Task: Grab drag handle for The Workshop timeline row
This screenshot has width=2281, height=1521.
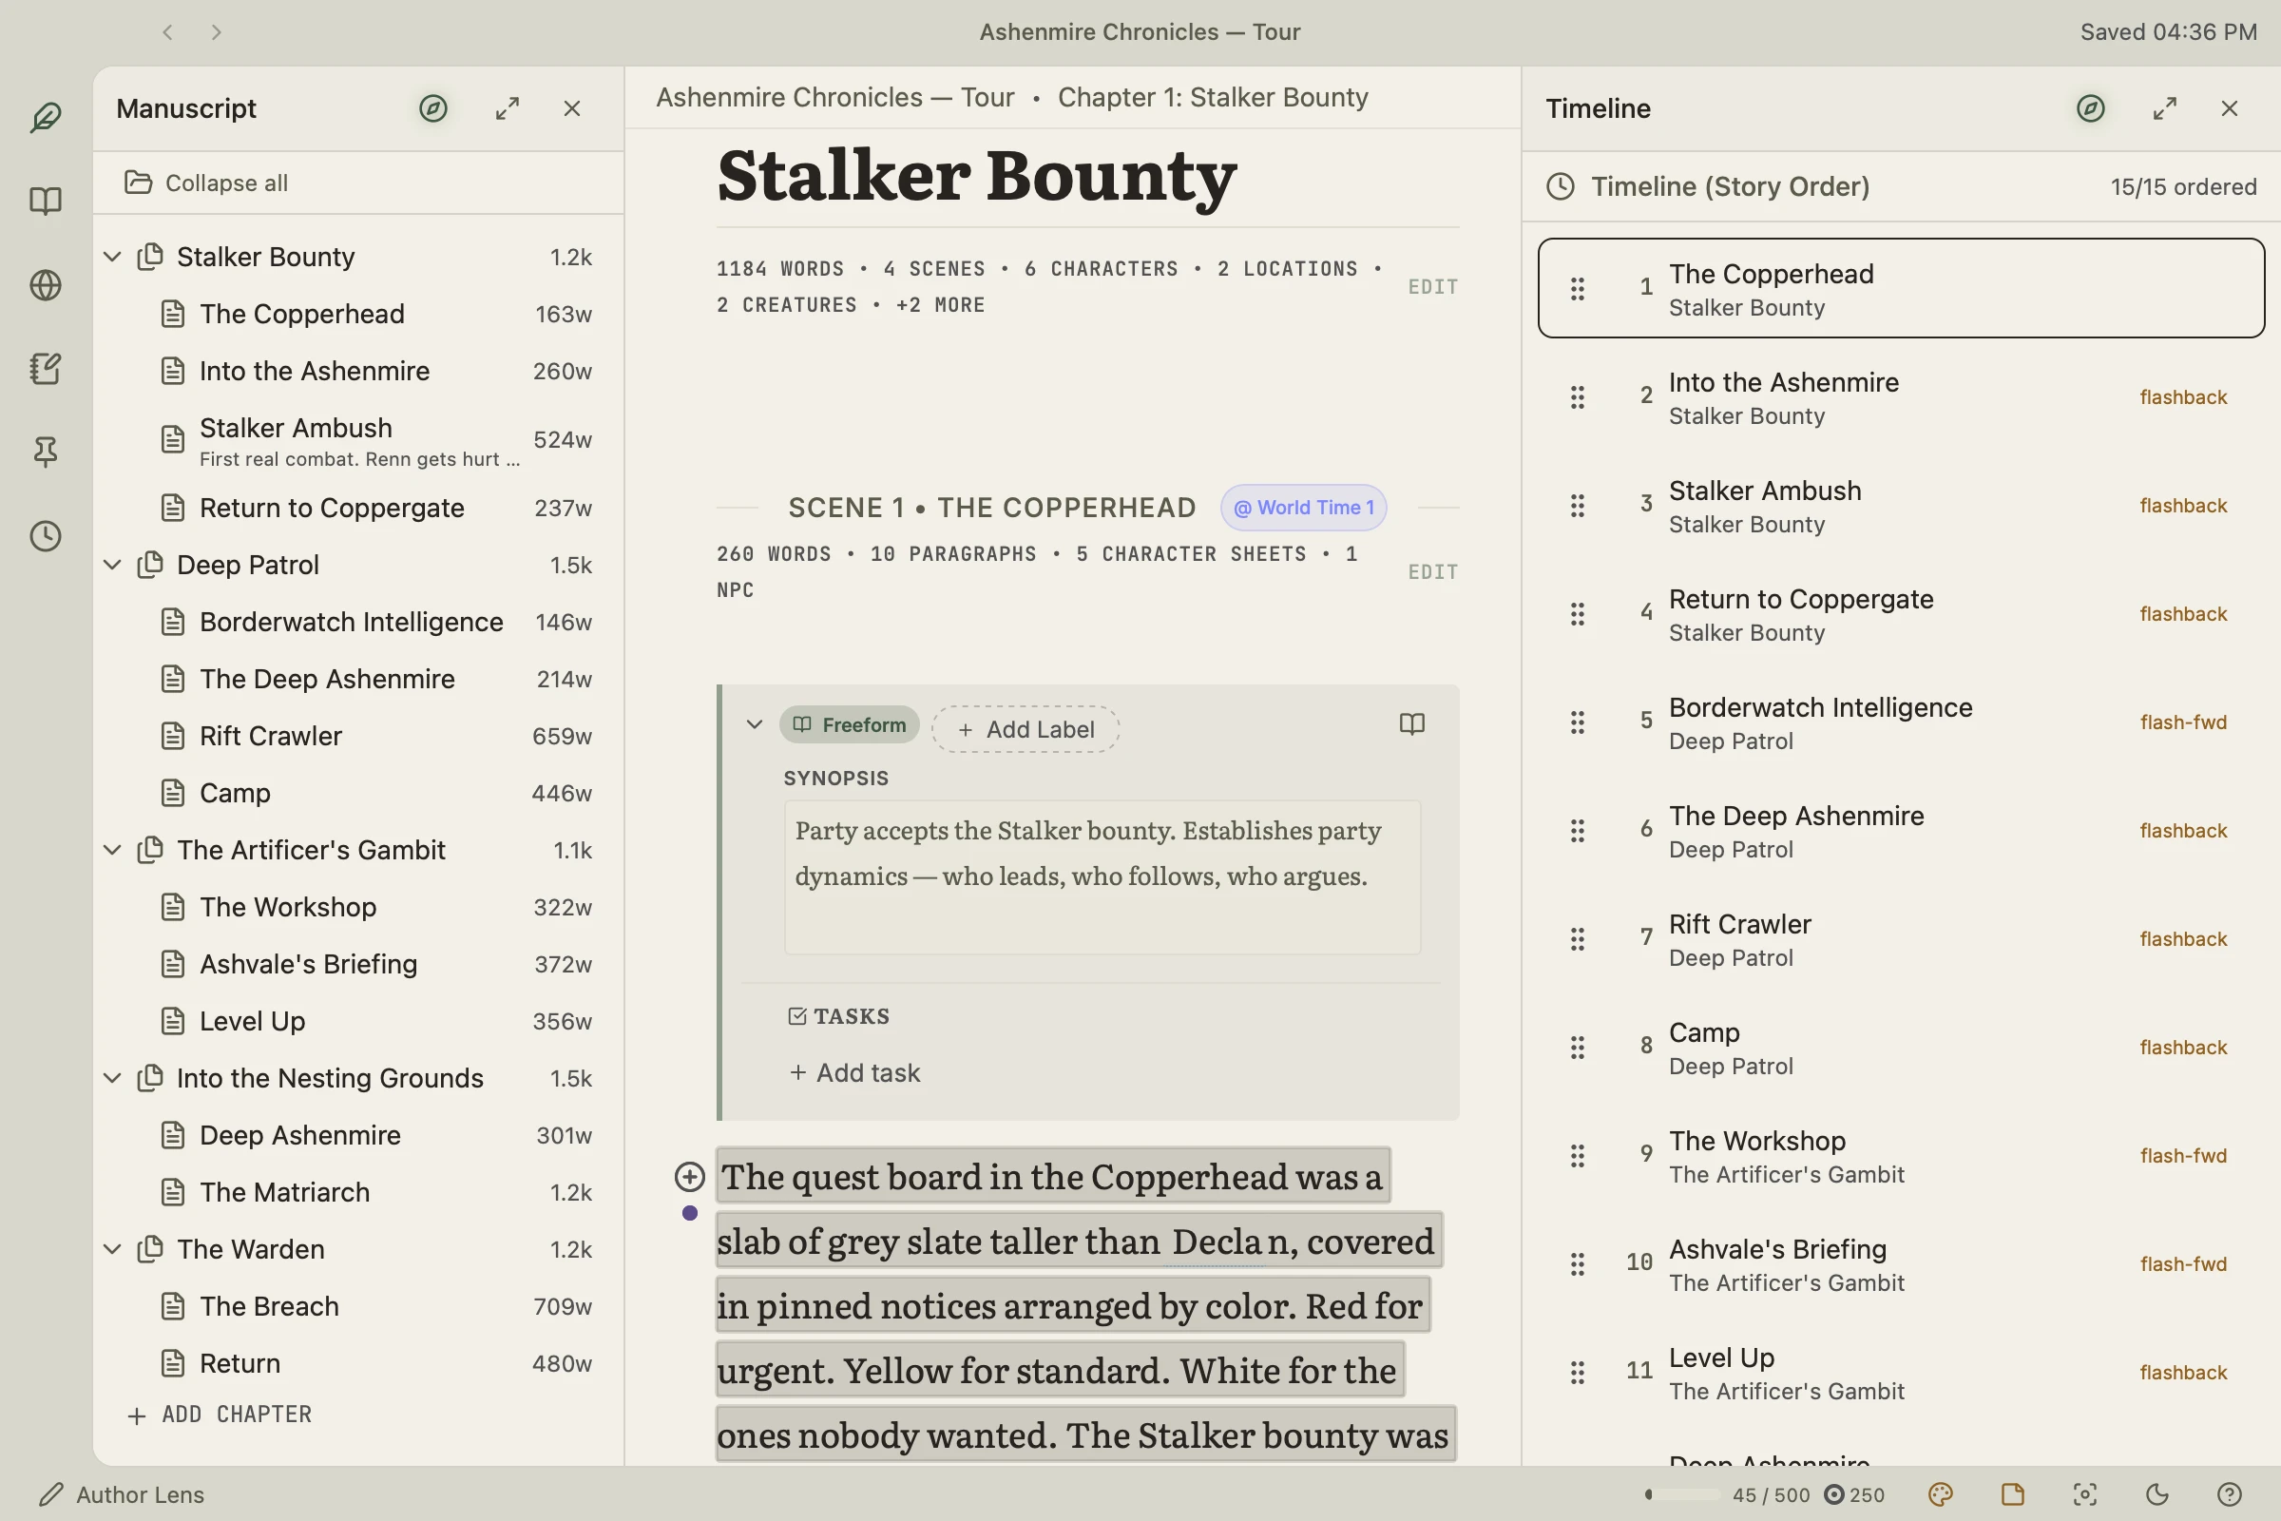Action: (1578, 1156)
